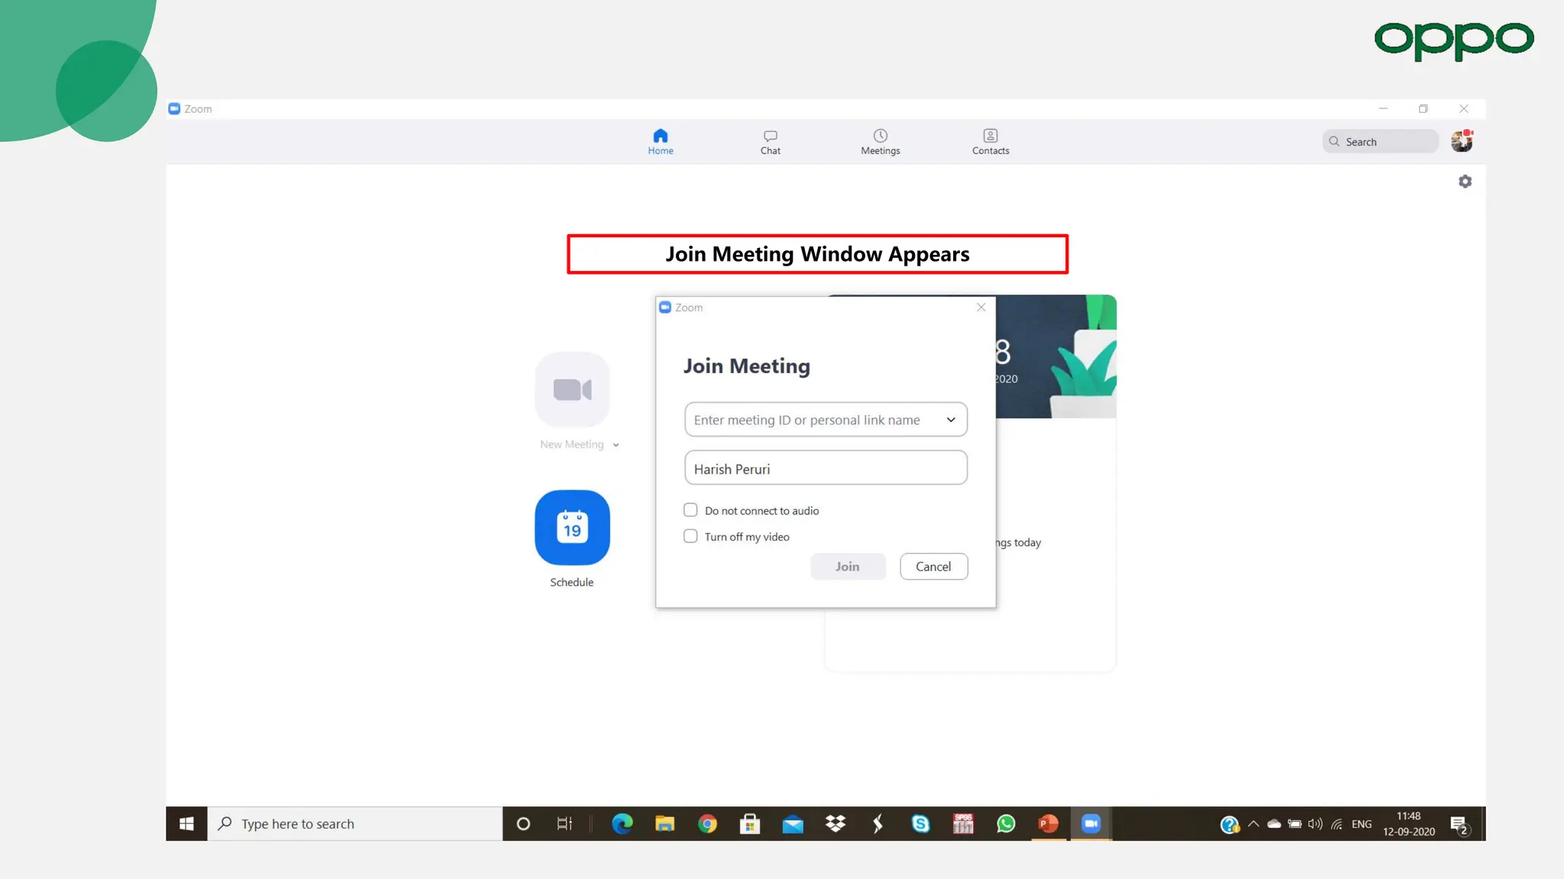Open the settings gear icon
1564x879 pixels.
pyautogui.click(x=1465, y=182)
